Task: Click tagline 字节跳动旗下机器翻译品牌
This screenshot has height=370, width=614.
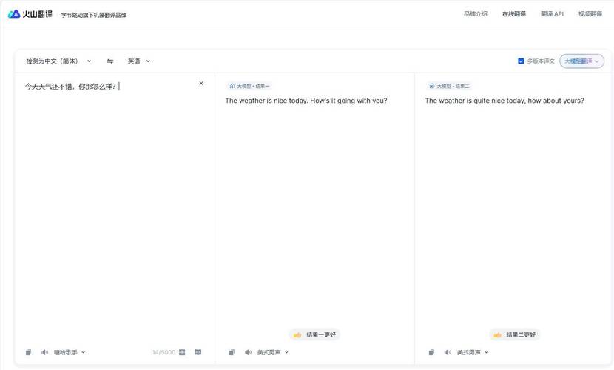Action: pyautogui.click(x=94, y=15)
